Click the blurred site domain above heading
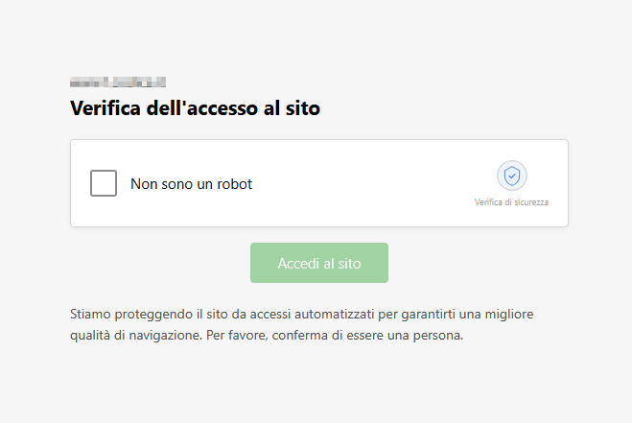The height and width of the screenshot is (423, 632). pos(118,82)
